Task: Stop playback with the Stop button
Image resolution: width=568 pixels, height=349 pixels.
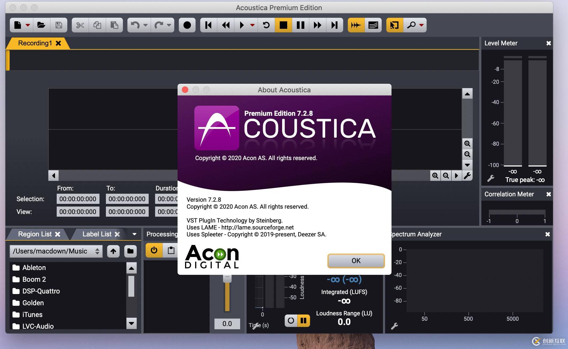Action: tap(283, 25)
